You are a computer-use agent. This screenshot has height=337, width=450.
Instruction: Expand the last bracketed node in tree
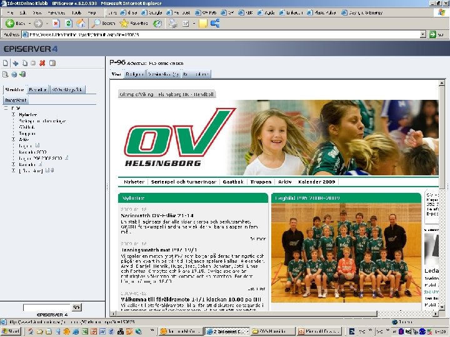(14, 170)
